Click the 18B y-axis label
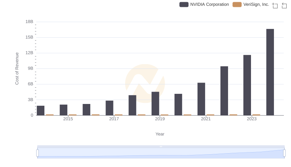 tap(29, 22)
